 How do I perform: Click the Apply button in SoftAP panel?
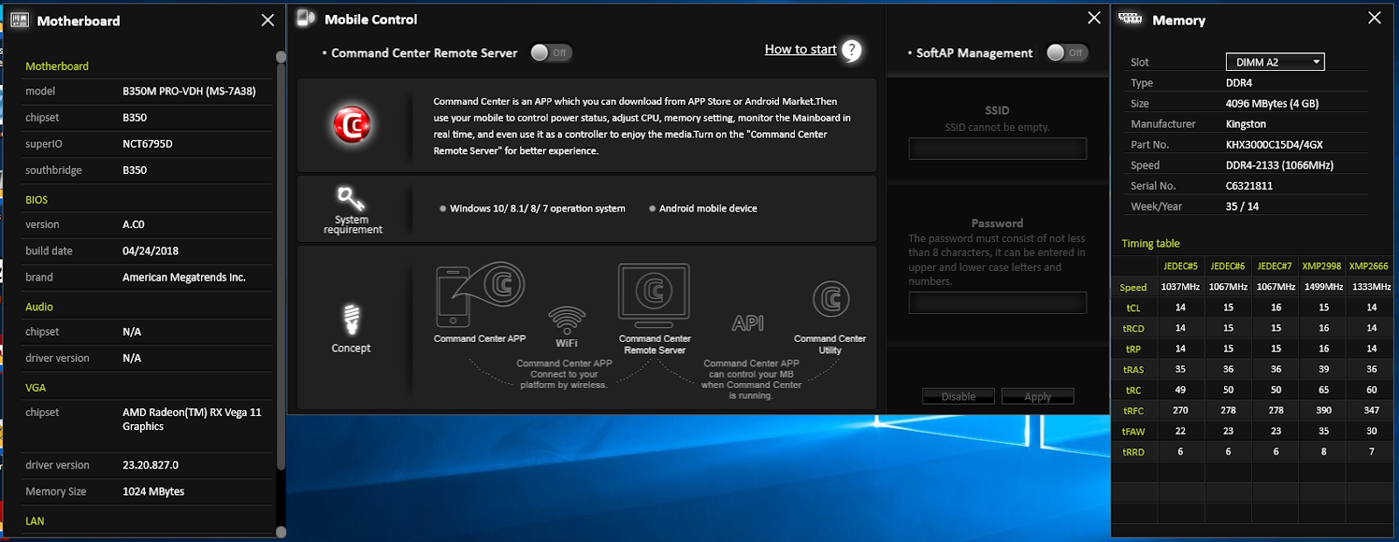[x=1038, y=396]
